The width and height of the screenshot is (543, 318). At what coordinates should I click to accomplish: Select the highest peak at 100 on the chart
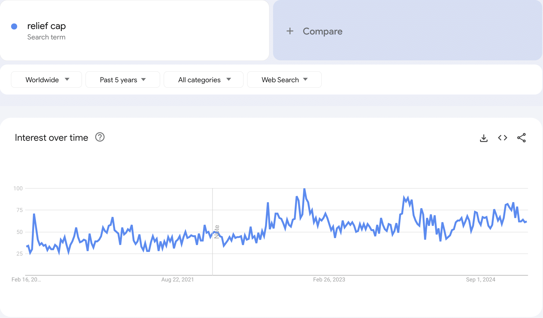click(x=304, y=189)
